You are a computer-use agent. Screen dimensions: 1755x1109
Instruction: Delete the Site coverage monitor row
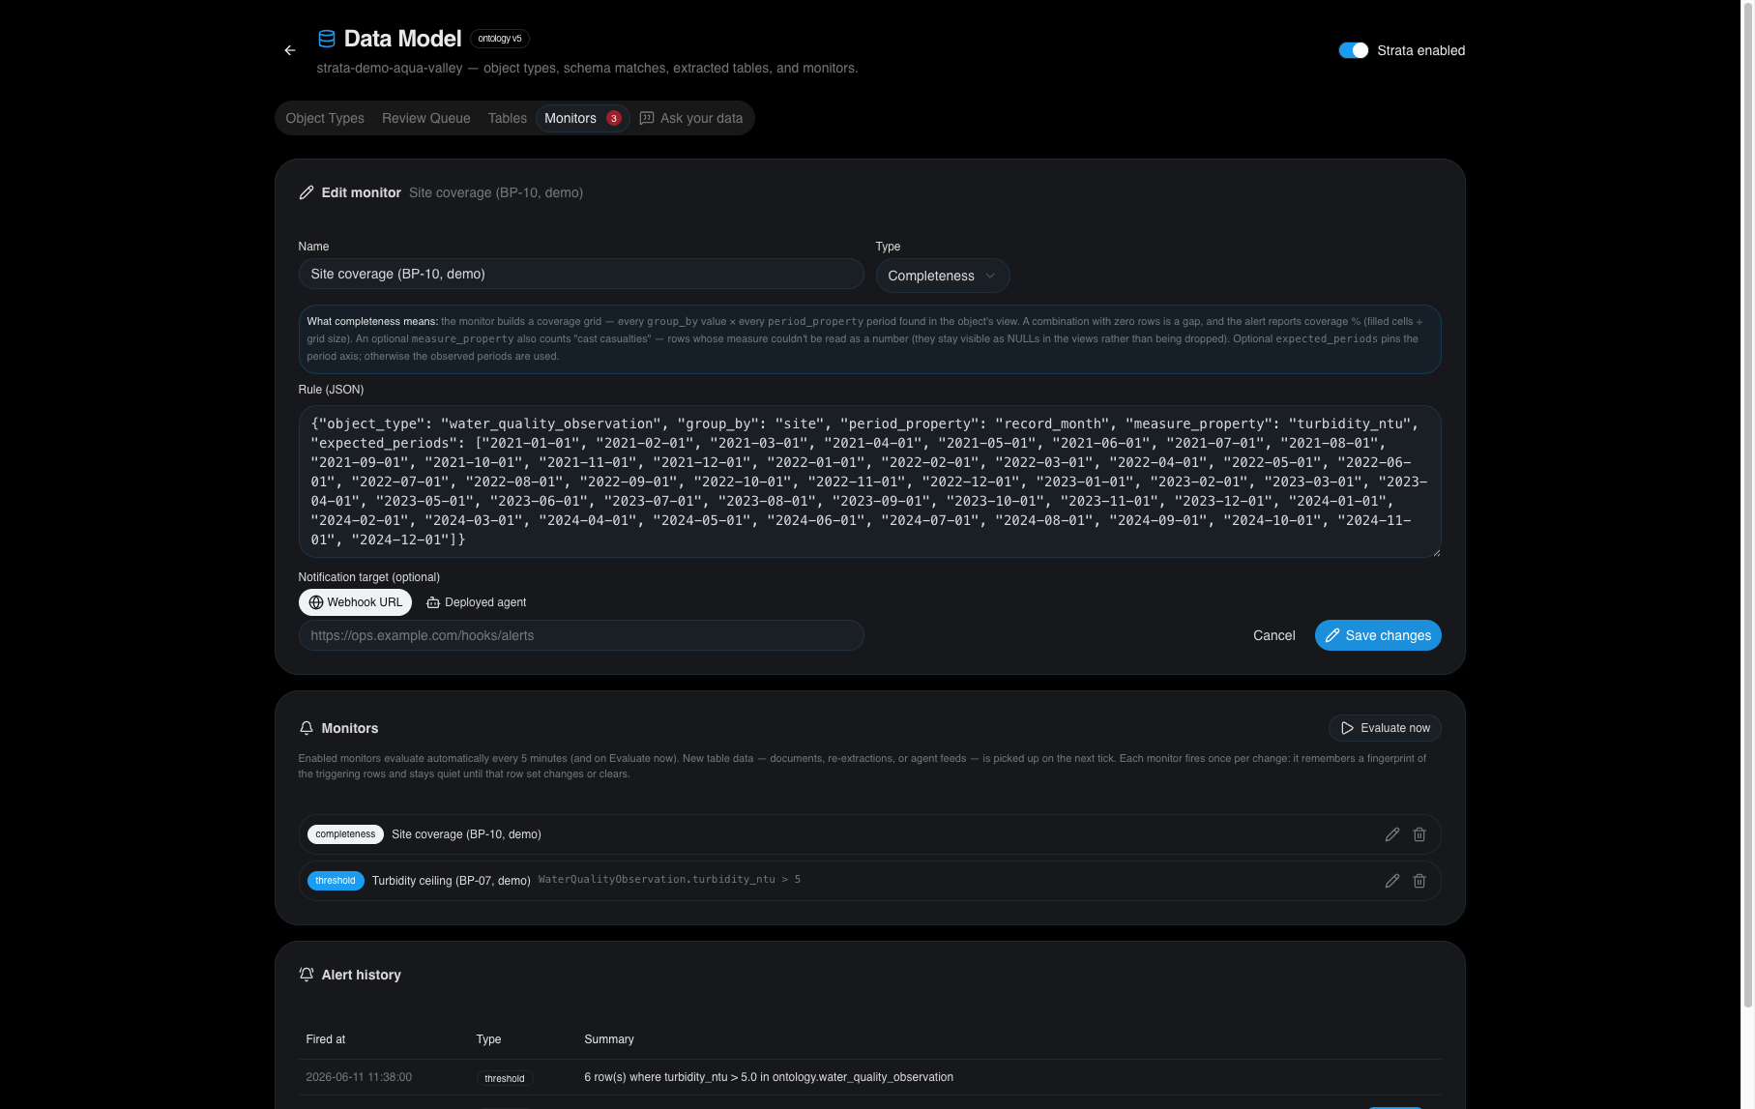pyautogui.click(x=1419, y=834)
